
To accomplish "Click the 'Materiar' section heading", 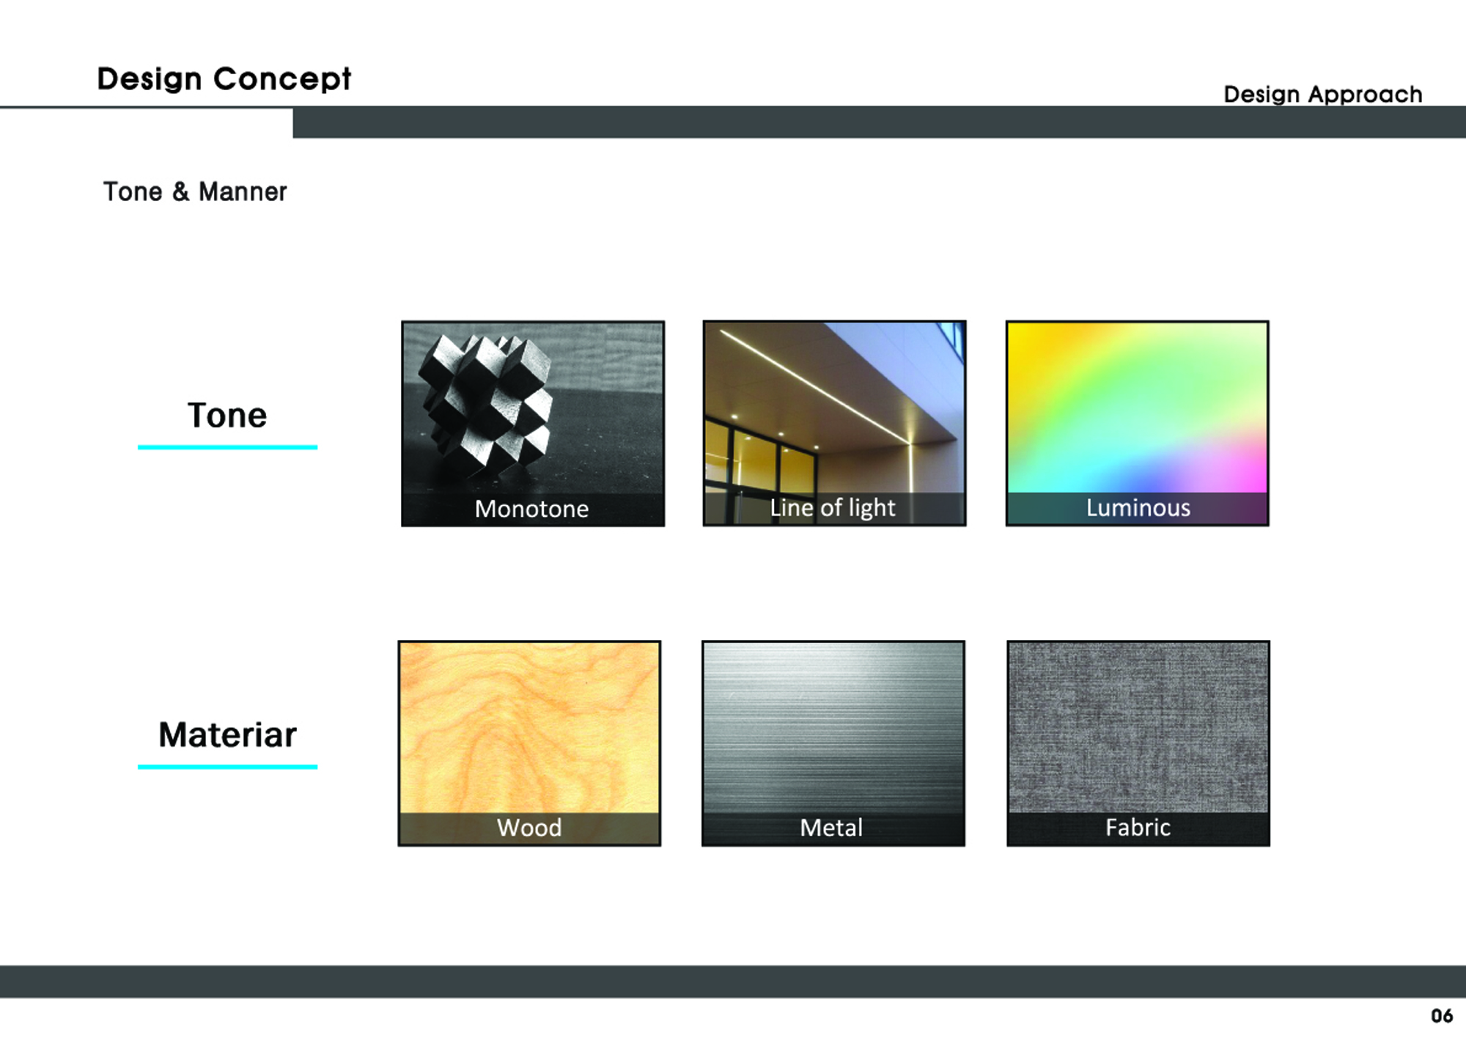I will pyautogui.click(x=227, y=735).
